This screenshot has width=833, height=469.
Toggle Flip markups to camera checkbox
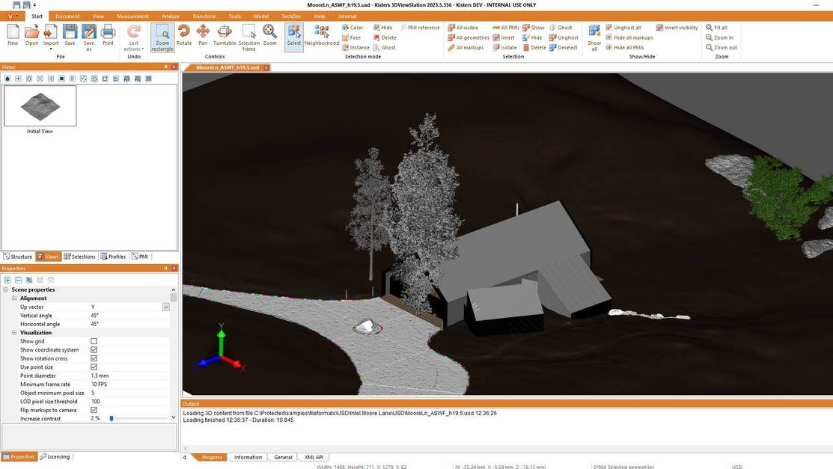(94, 410)
